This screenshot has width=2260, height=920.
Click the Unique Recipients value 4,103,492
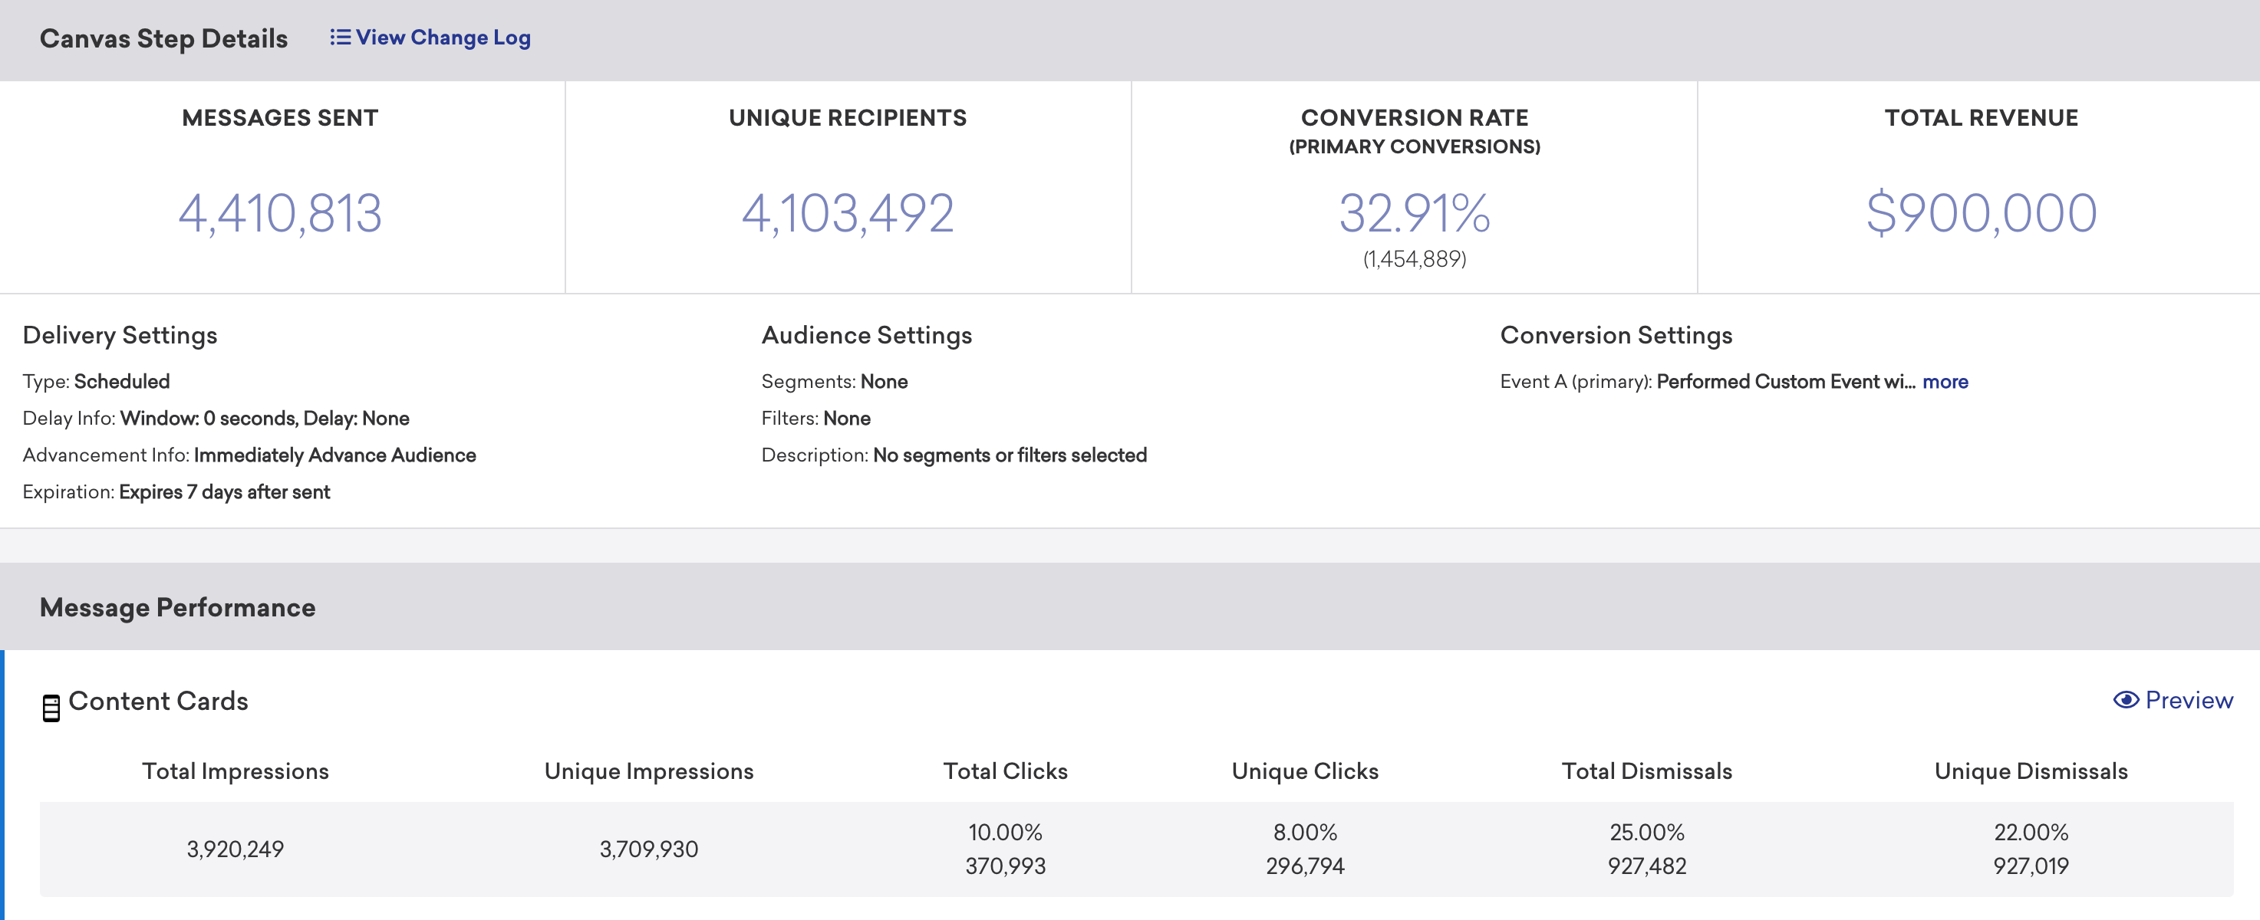click(x=848, y=213)
